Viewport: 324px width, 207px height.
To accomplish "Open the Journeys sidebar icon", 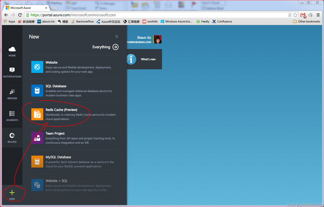I will point(12,114).
